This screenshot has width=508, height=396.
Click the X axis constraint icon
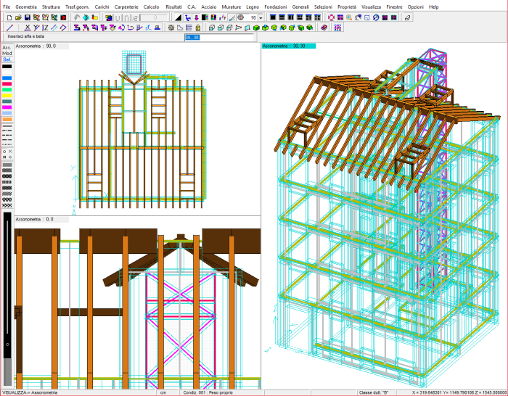pos(28,28)
